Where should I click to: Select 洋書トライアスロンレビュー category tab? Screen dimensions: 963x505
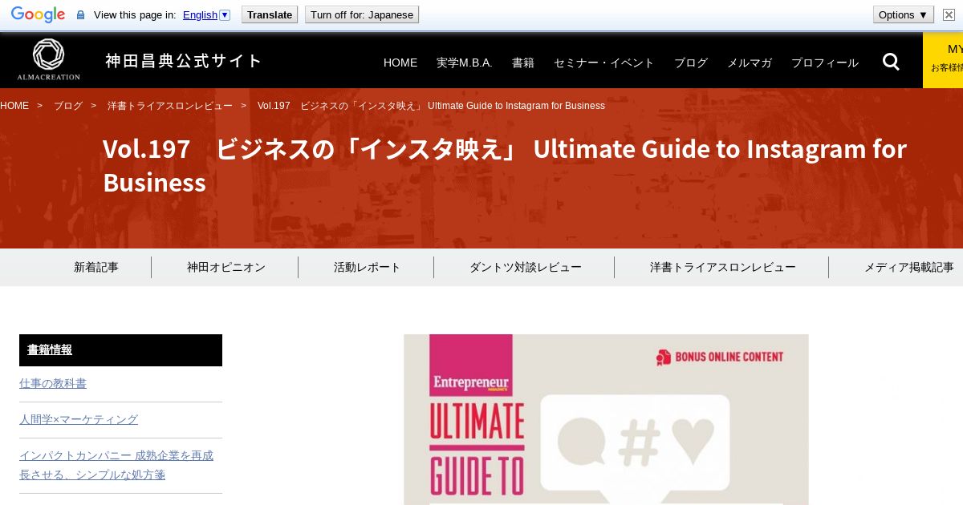click(723, 267)
